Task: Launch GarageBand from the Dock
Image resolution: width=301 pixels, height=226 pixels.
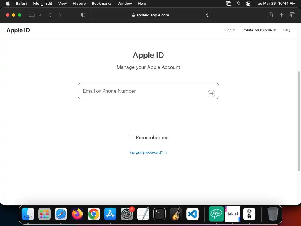Action: [x=176, y=214]
